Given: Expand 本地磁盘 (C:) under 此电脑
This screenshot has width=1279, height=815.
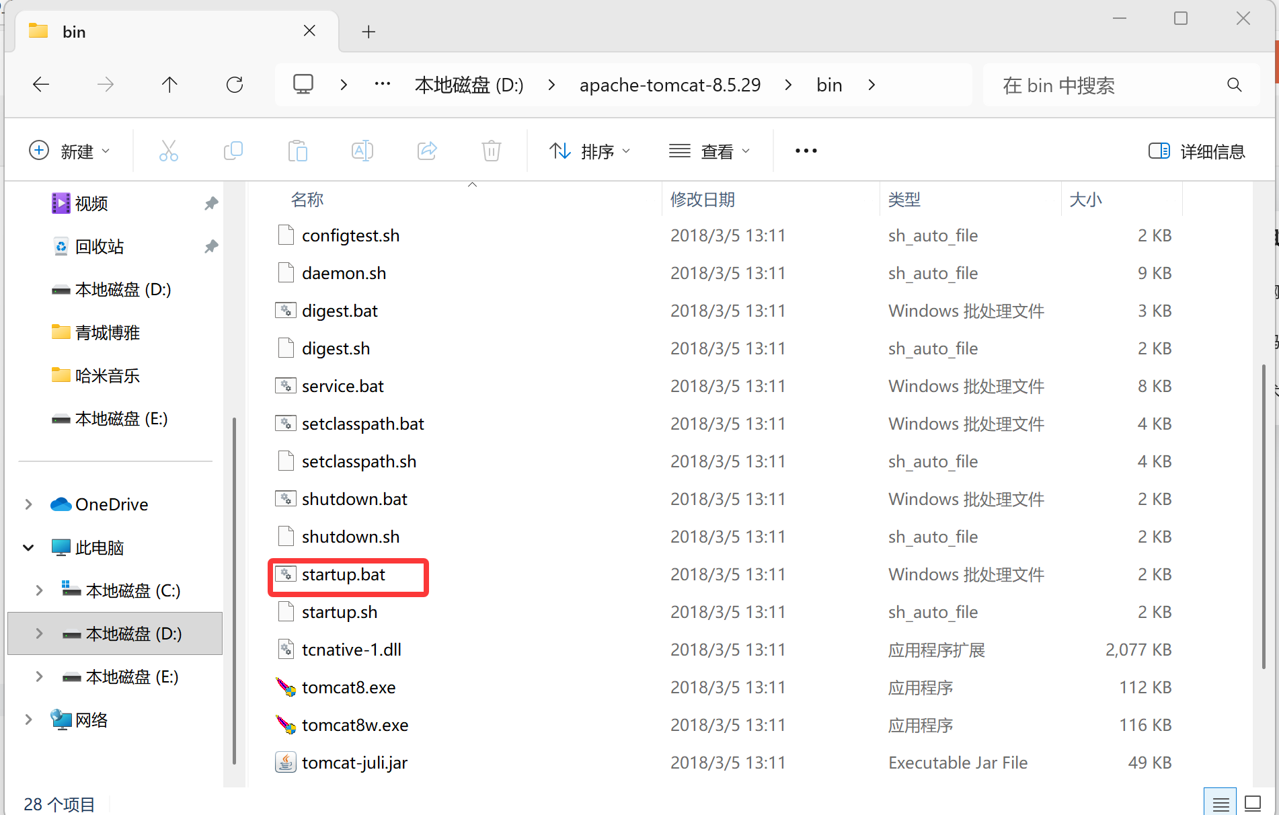Looking at the screenshot, I should [39, 590].
